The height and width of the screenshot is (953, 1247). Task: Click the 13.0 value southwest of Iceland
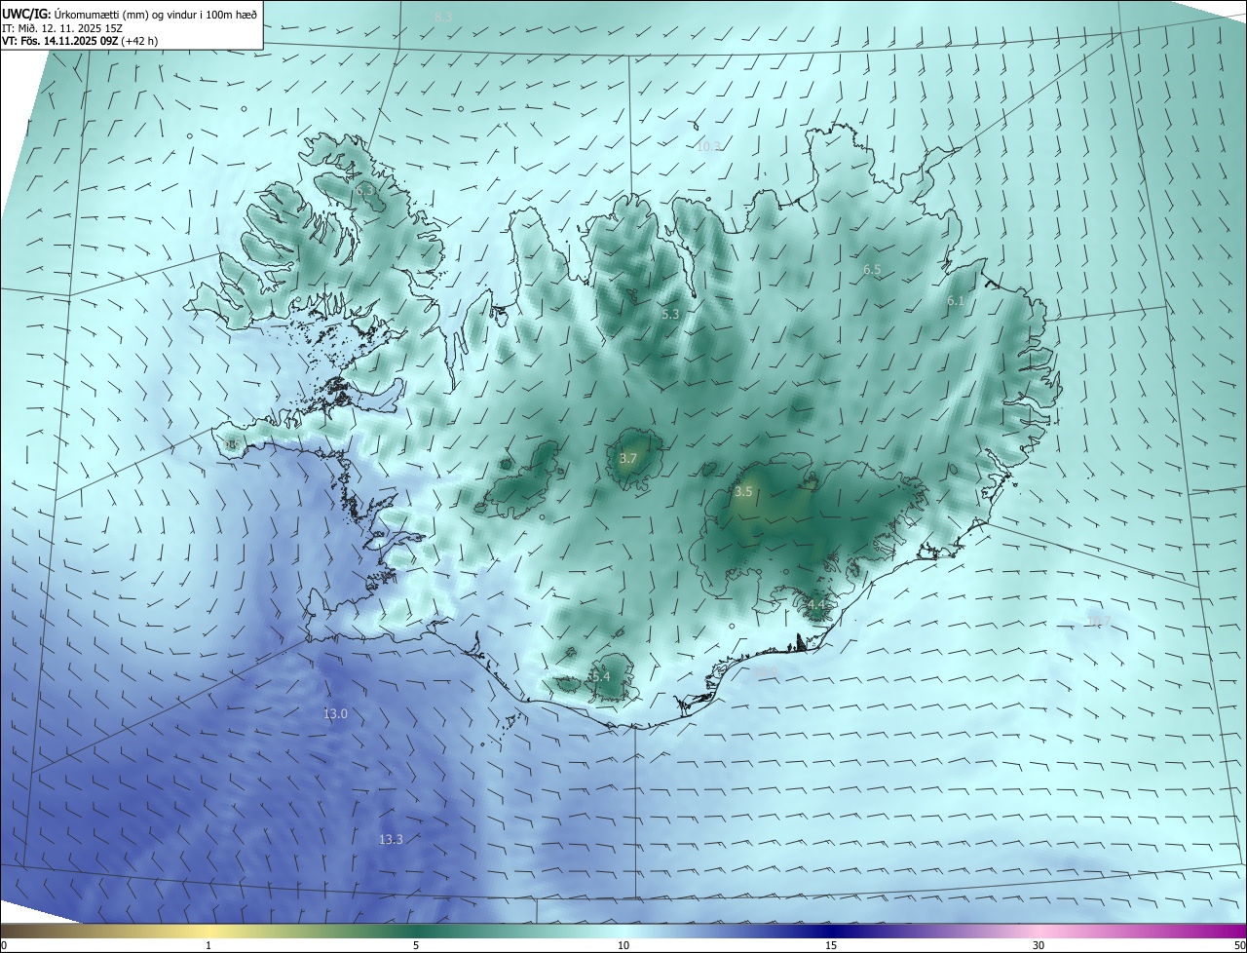point(335,713)
